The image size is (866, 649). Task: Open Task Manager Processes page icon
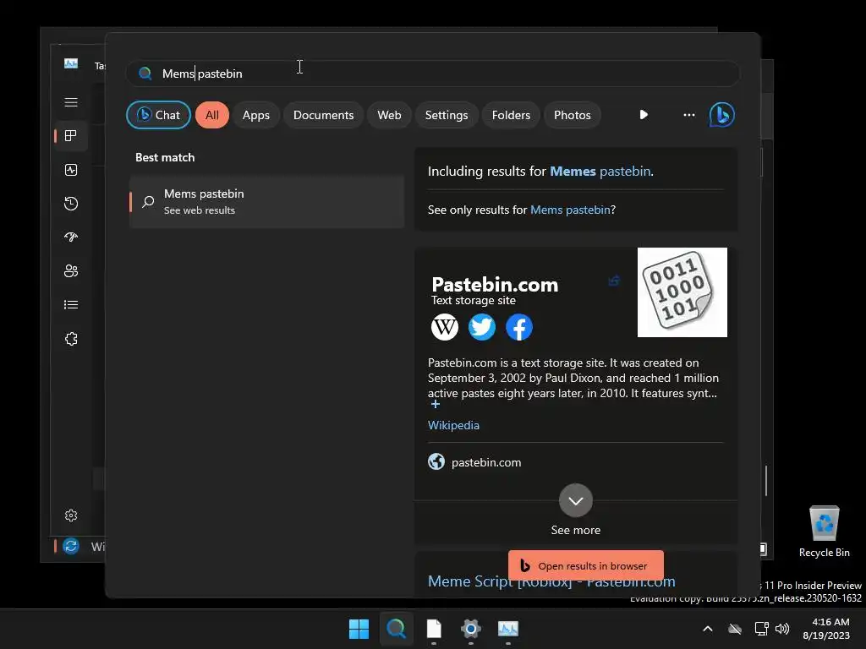coord(71,136)
